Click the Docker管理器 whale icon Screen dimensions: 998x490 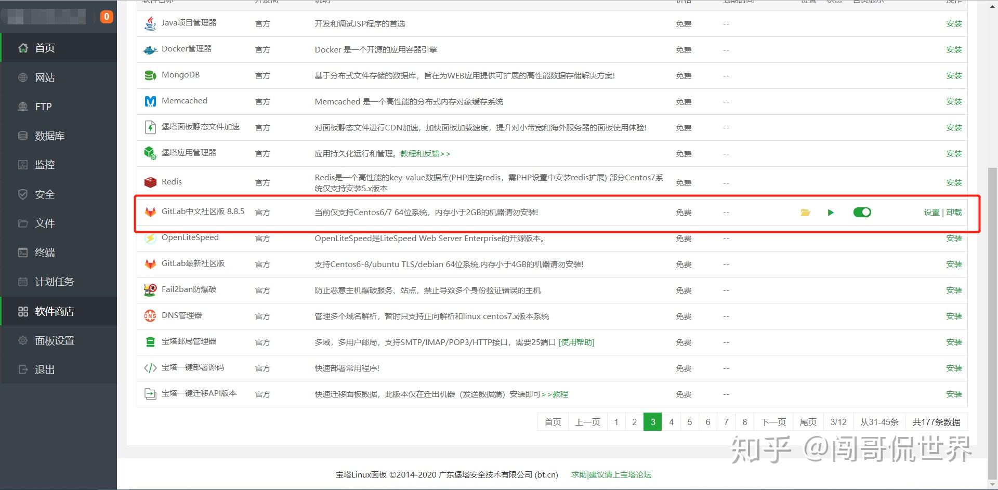(x=150, y=49)
